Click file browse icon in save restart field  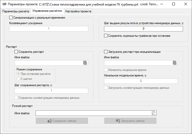(85, 63)
